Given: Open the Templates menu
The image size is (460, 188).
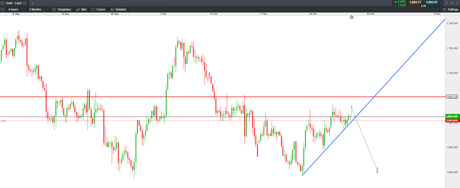Looking at the screenshot, I should click(62, 9).
